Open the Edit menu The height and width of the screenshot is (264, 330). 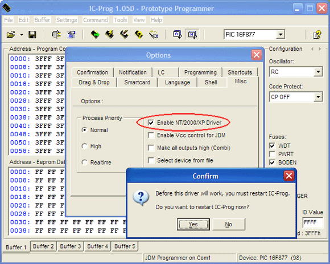tap(23, 20)
